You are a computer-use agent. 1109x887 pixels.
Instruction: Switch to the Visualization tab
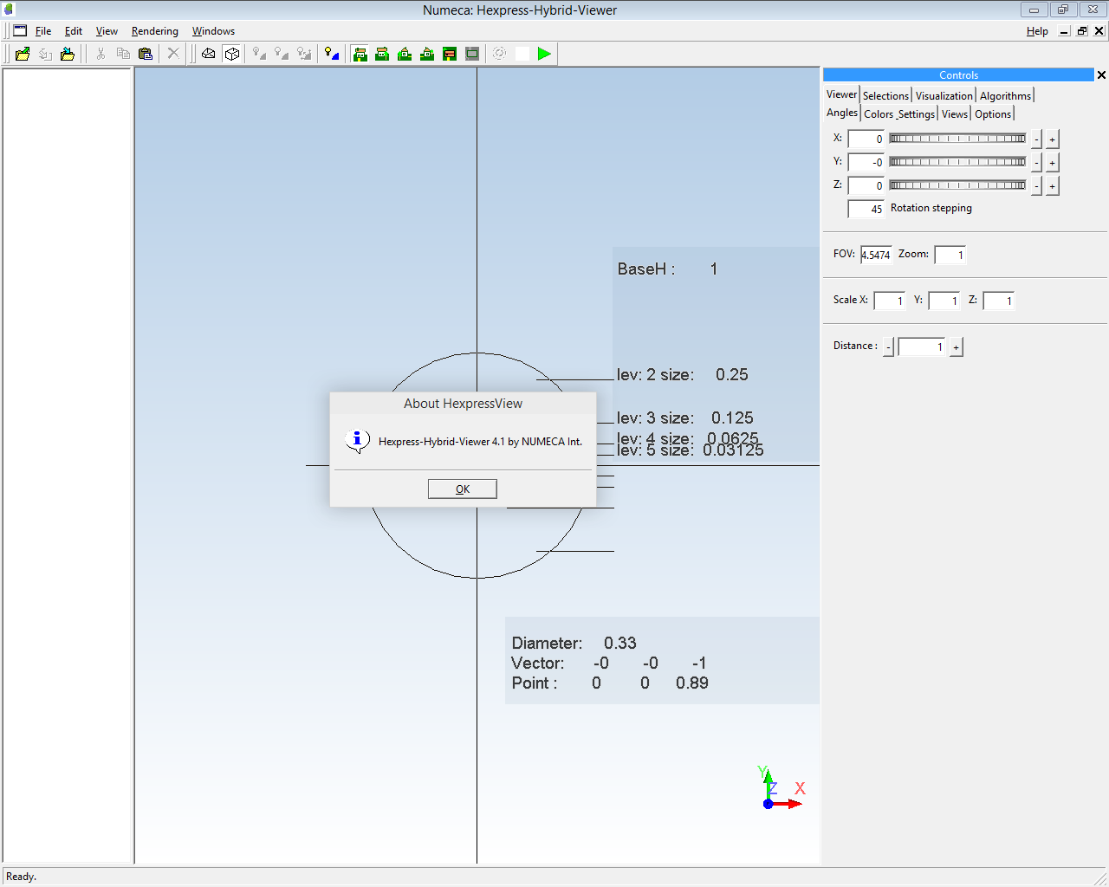point(944,96)
